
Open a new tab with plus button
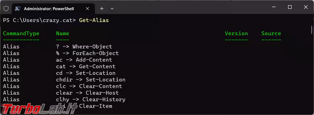pos(102,9)
